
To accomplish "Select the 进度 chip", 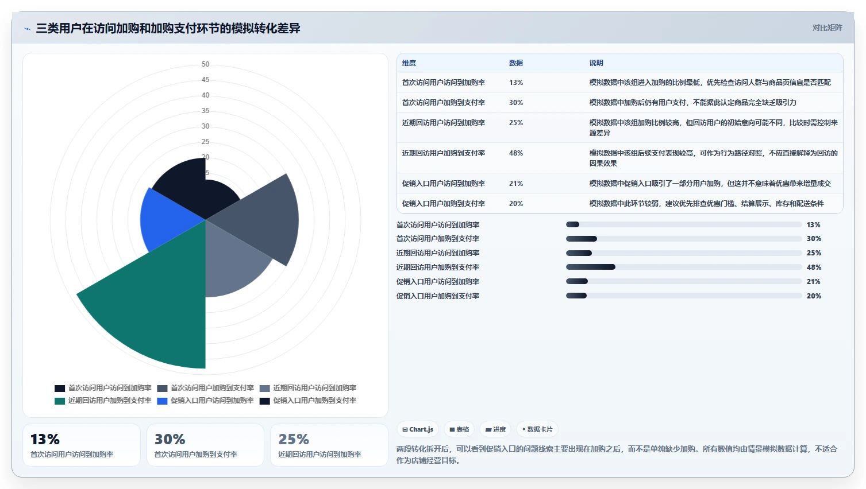I will (495, 429).
